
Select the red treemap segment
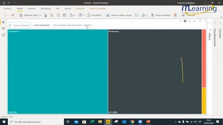click(204, 58)
